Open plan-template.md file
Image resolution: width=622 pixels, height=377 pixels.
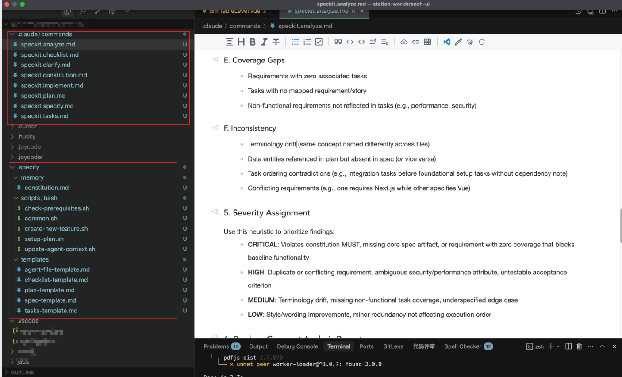pyautogui.click(x=50, y=290)
